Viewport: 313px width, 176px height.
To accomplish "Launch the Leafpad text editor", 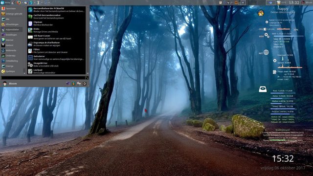I will [x=57, y=71].
